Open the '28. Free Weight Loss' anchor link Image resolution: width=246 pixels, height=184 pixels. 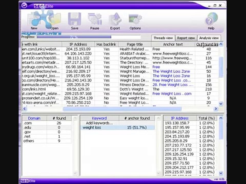pyautogui.click(x=173, y=85)
